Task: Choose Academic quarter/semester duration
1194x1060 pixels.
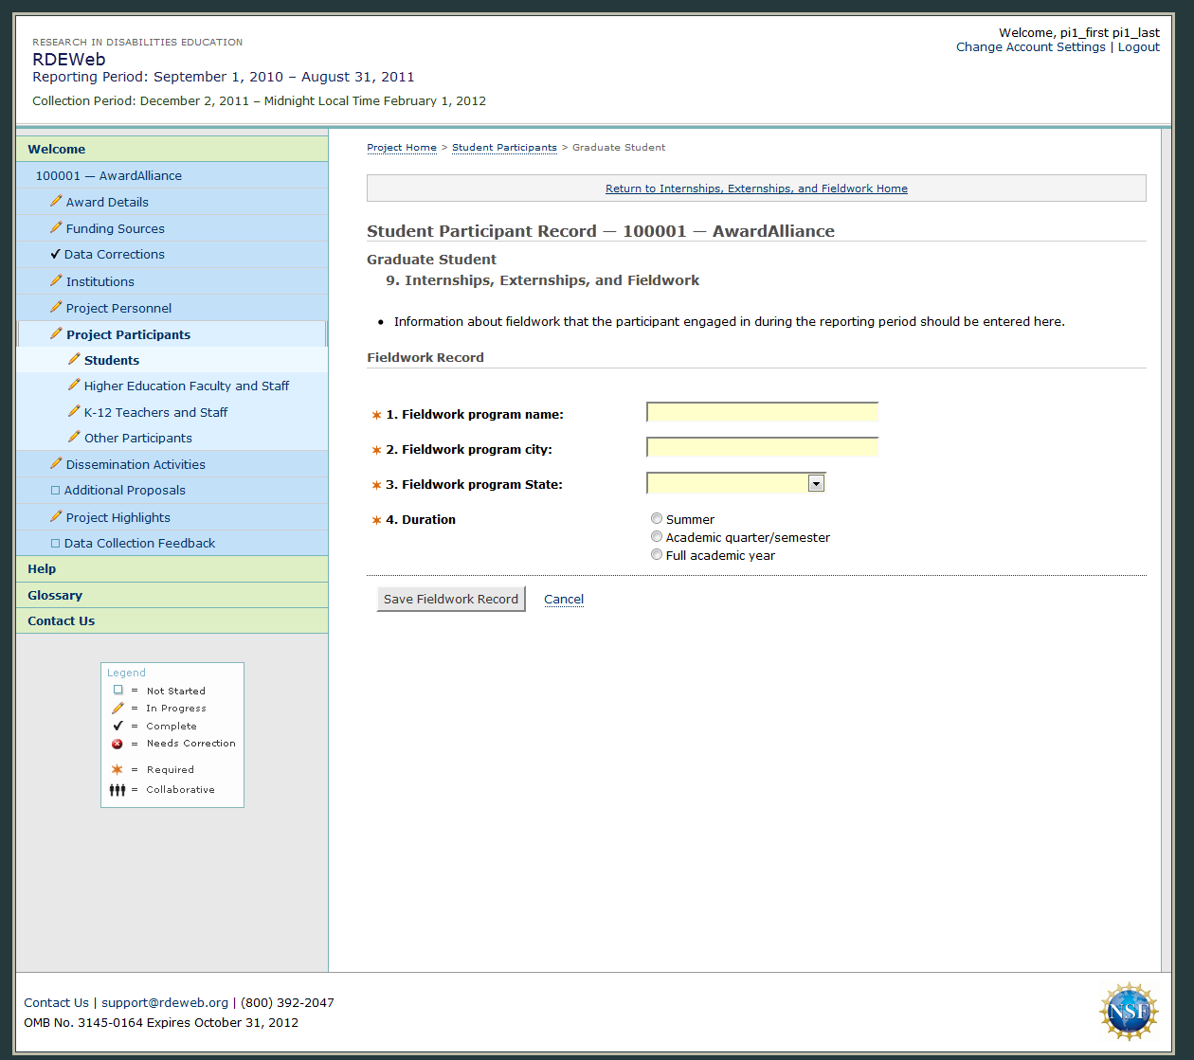Action: [657, 537]
